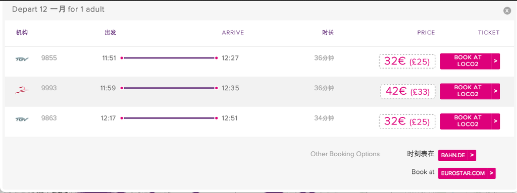Click the arrow on the EUROSTAR.COM button
Viewport: 517px width, 193px height.
click(491, 173)
